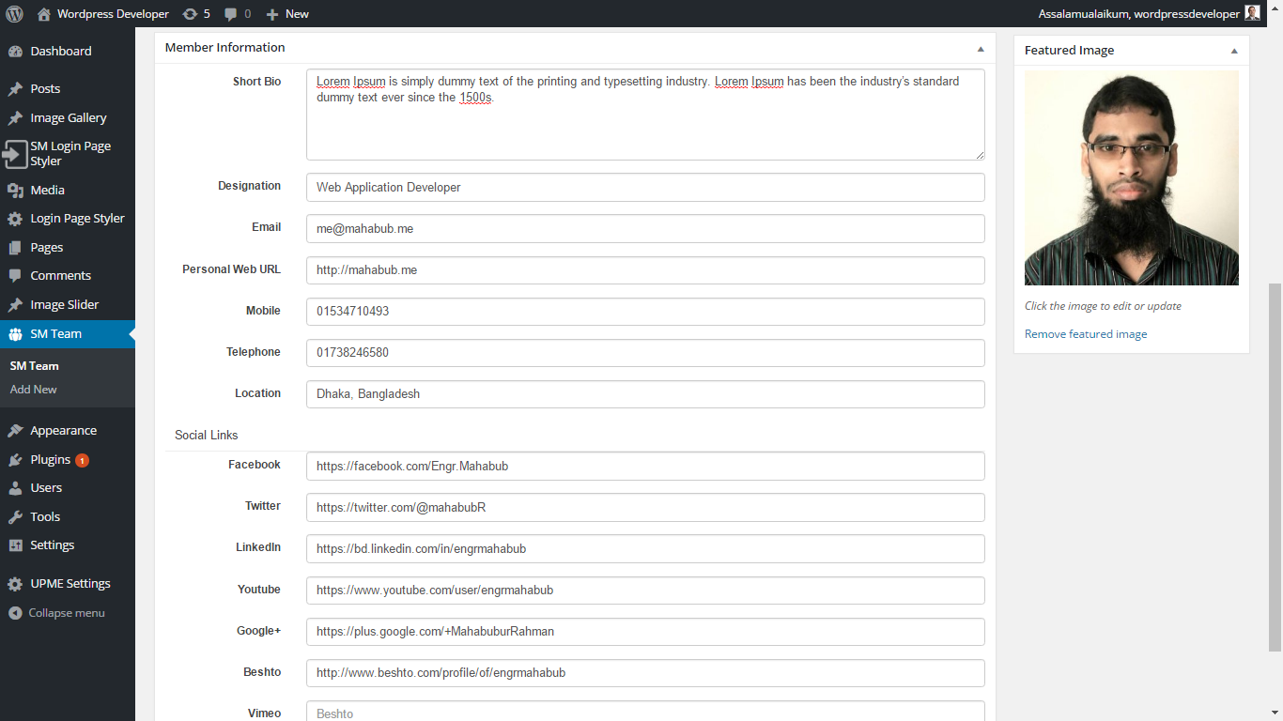This screenshot has height=721, width=1283.
Task: Click the Email input field
Action: tap(645, 229)
